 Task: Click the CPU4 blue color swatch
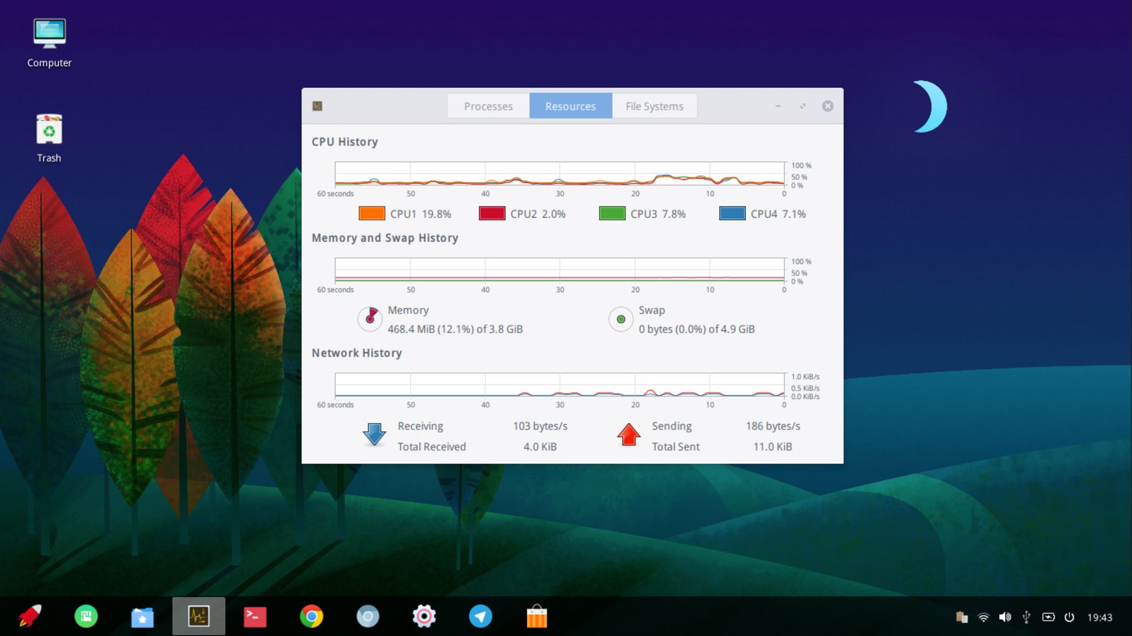[732, 213]
